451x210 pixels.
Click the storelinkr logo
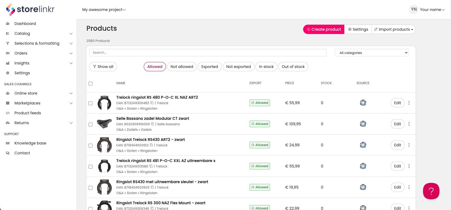[30, 10]
